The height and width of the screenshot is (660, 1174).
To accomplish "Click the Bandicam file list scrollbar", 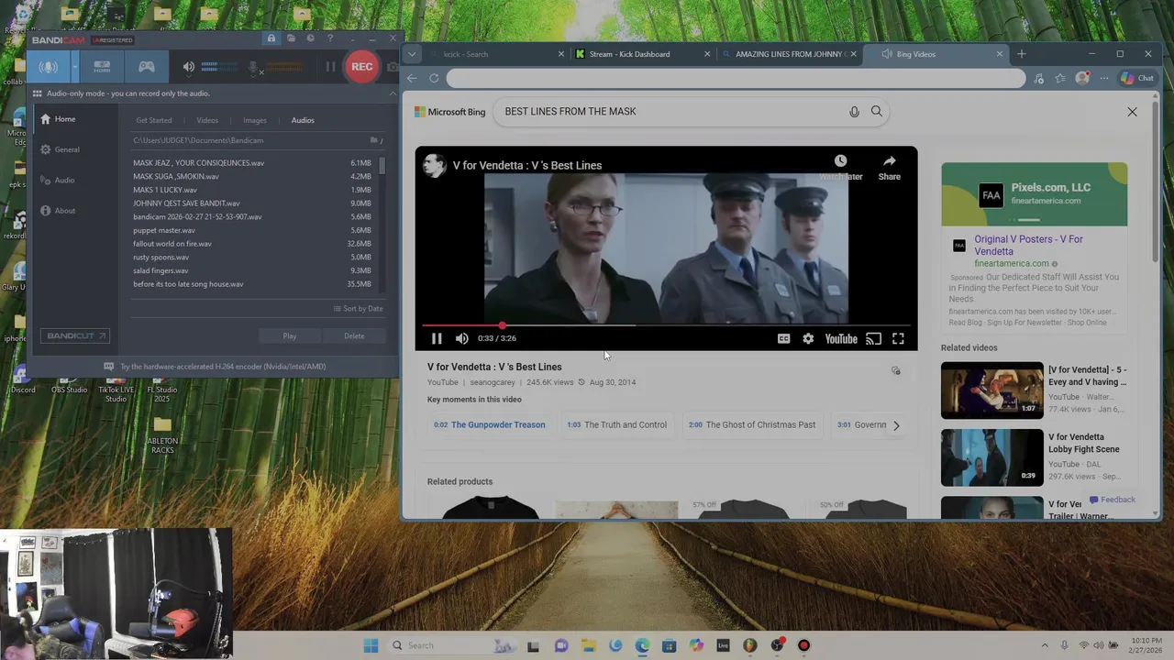I will (x=382, y=165).
